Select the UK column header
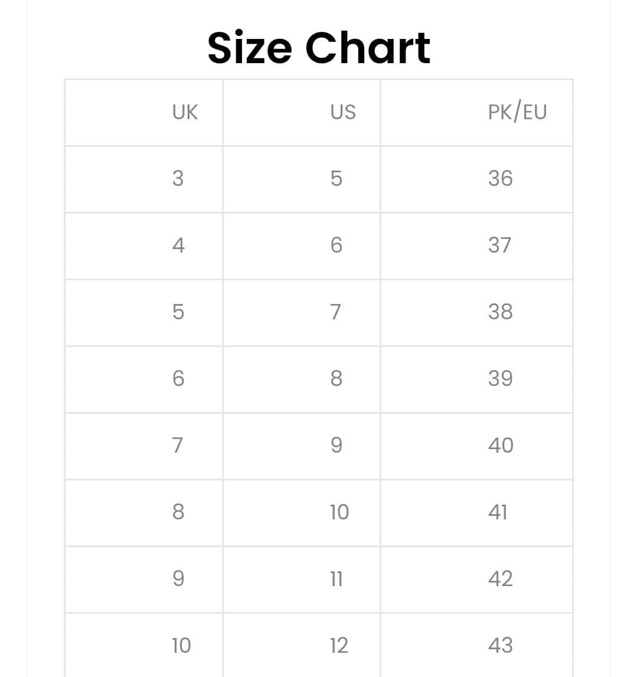 coord(144,113)
